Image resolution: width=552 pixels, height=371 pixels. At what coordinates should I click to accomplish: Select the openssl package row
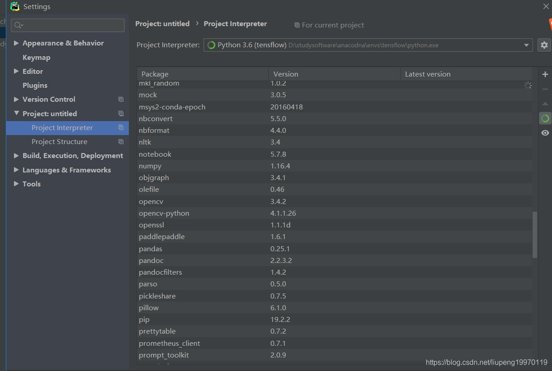pyautogui.click(x=335, y=225)
